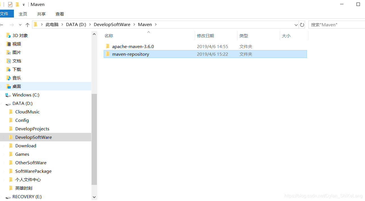Select 文档 in navigation pane

pyautogui.click(x=17, y=61)
